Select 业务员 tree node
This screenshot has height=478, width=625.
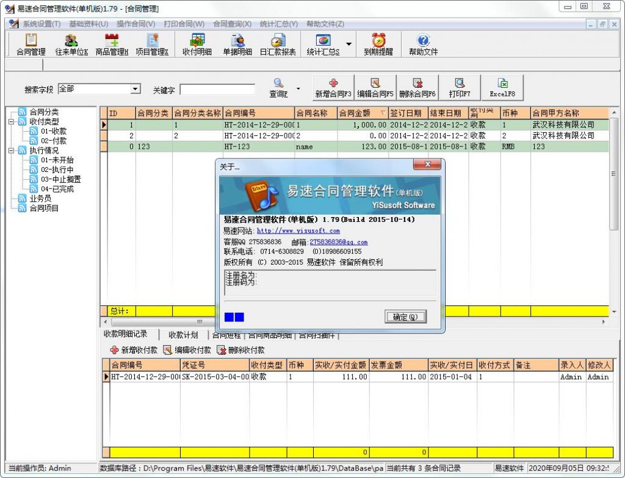coord(40,198)
